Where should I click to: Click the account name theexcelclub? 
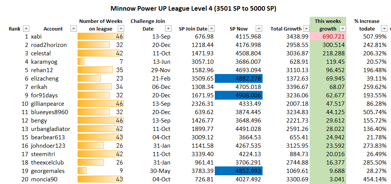click(x=47, y=163)
